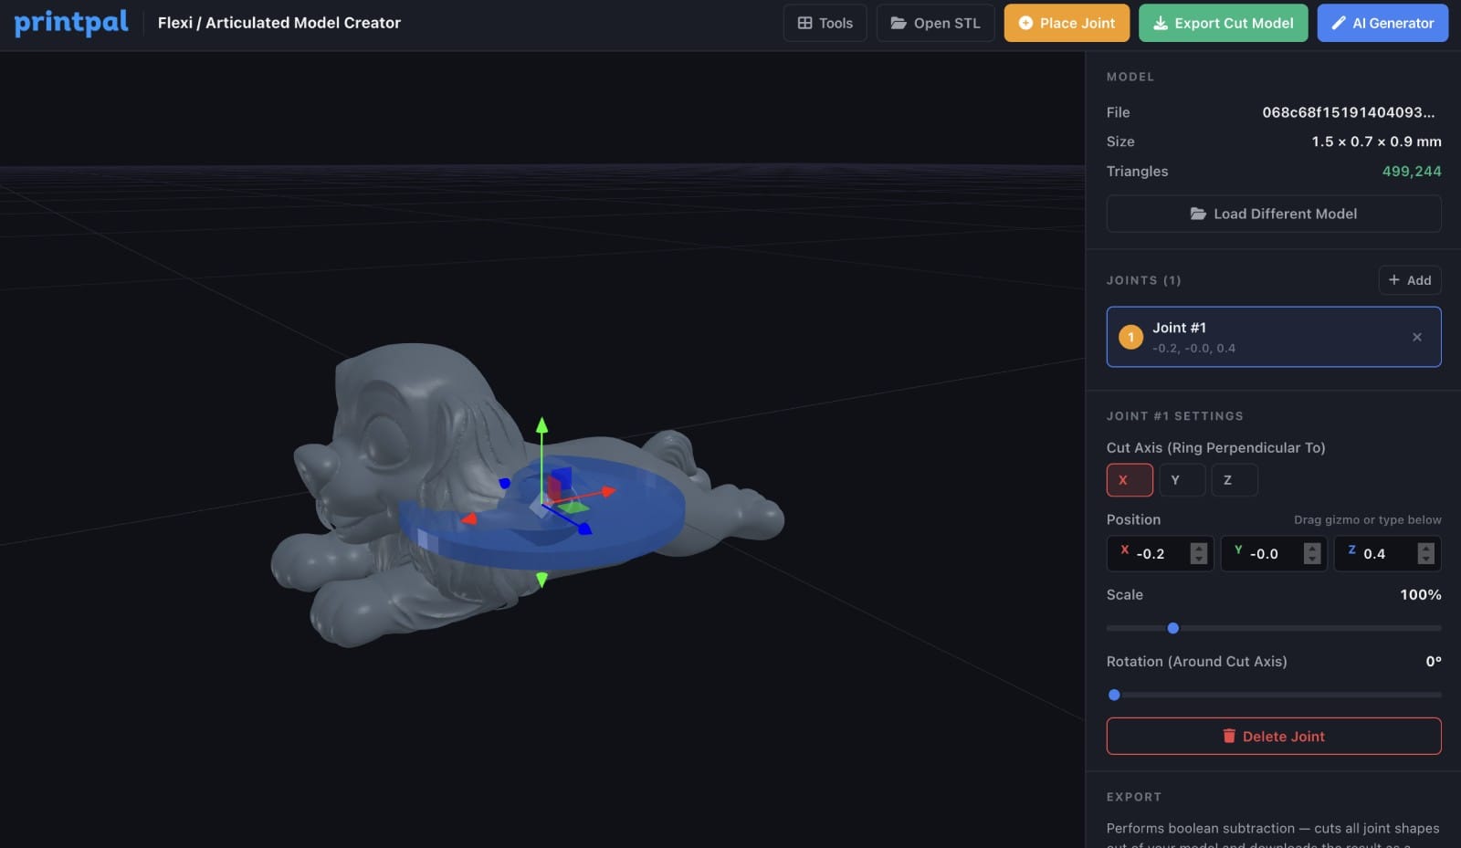Click the Scale slider handle
1461x848 pixels.
pyautogui.click(x=1172, y=628)
